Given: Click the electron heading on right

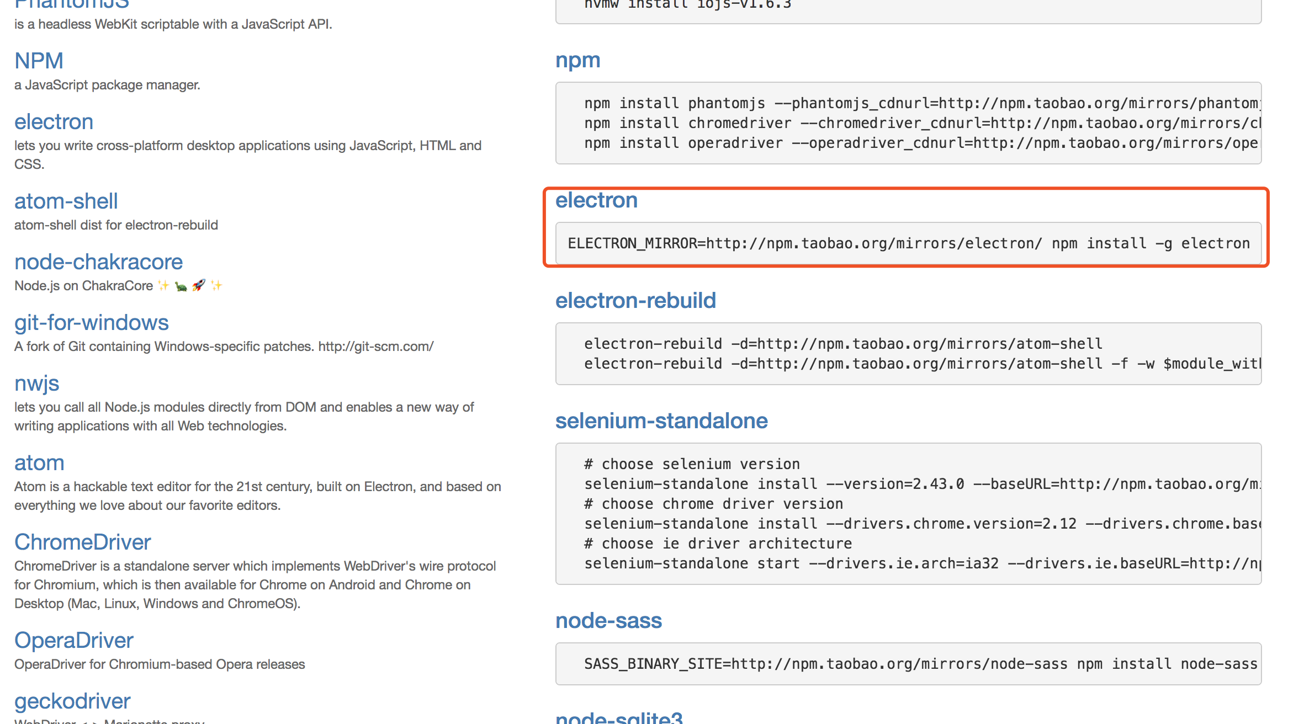Looking at the screenshot, I should tap(596, 200).
